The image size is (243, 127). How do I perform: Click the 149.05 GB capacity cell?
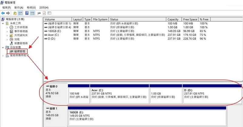(x=174, y=31)
